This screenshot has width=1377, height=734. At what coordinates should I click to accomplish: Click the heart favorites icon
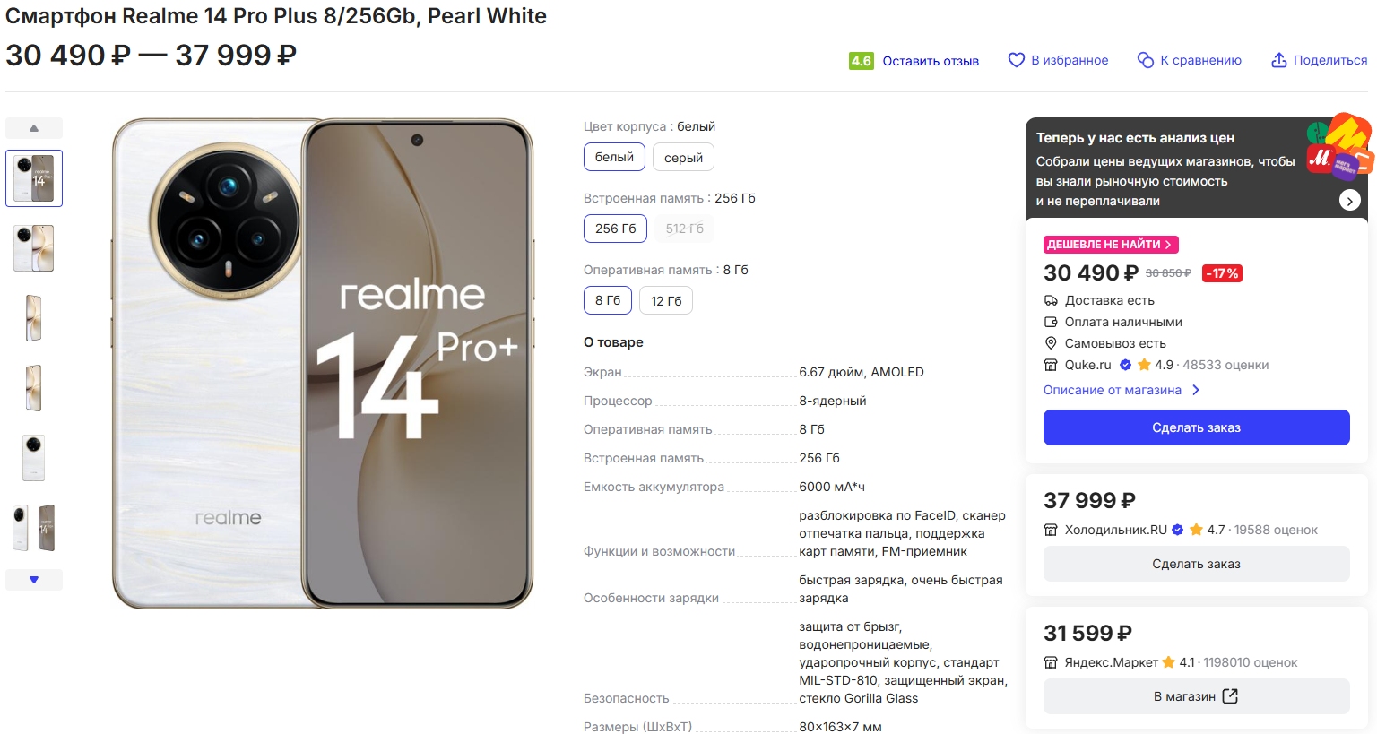tap(1016, 60)
